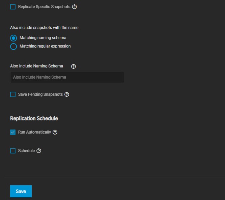Enable the Schedule checkbox

13,151
